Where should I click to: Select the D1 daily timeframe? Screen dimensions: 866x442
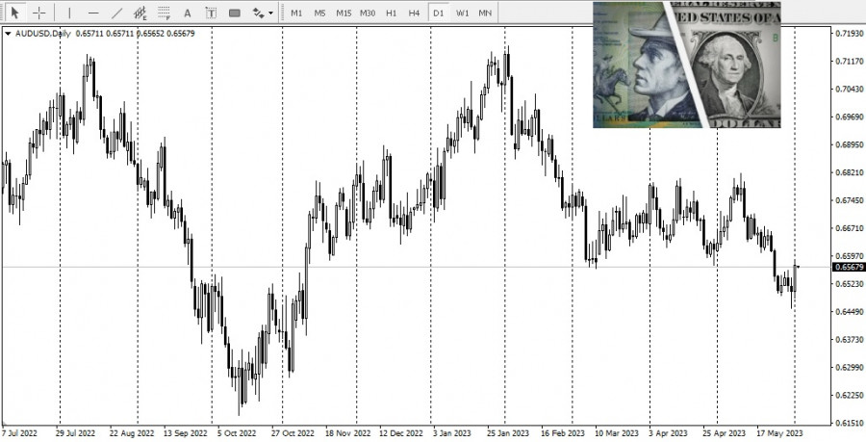(438, 13)
